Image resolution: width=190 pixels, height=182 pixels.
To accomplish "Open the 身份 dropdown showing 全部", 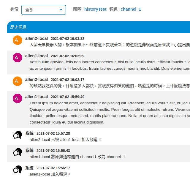I will pos(44,10).
